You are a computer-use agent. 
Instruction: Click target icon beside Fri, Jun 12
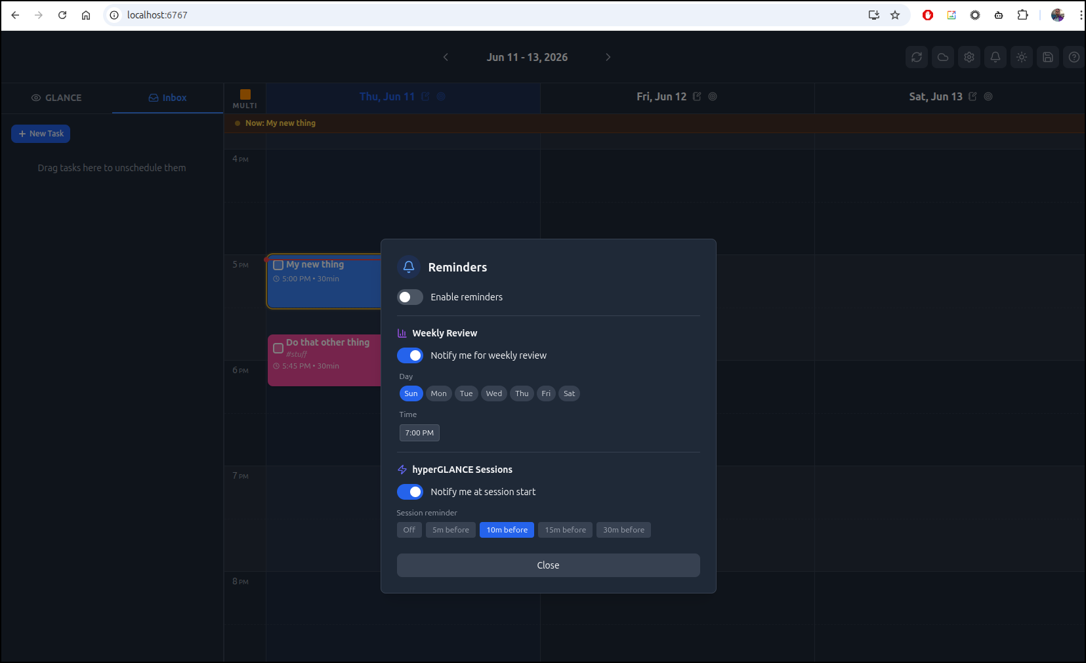coord(713,96)
